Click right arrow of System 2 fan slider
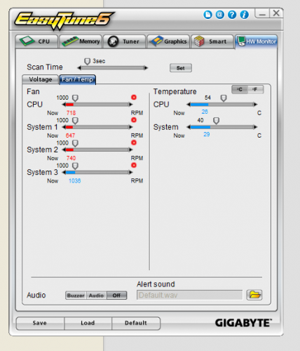The image size is (300, 351). 131,150
